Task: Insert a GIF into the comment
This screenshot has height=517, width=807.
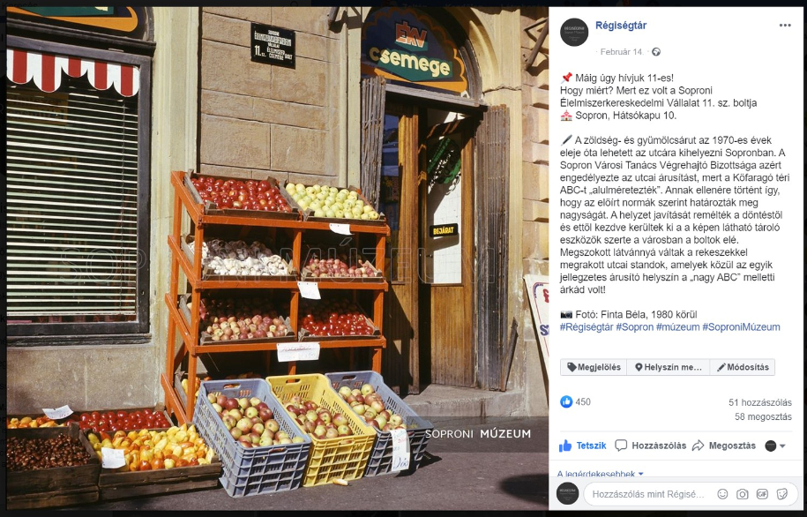Action: [x=762, y=494]
